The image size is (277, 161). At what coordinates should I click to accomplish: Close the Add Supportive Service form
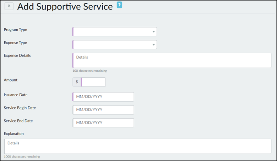point(9,6)
